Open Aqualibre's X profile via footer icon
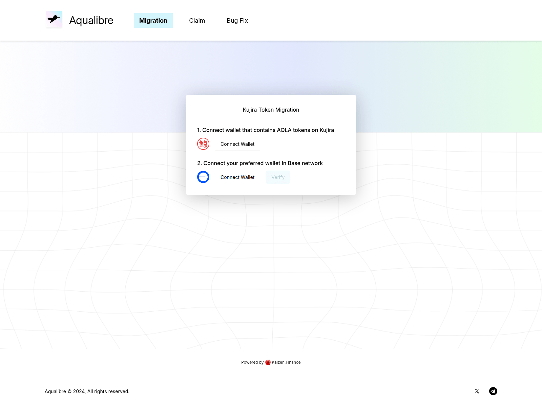The height and width of the screenshot is (406, 542). click(x=477, y=391)
